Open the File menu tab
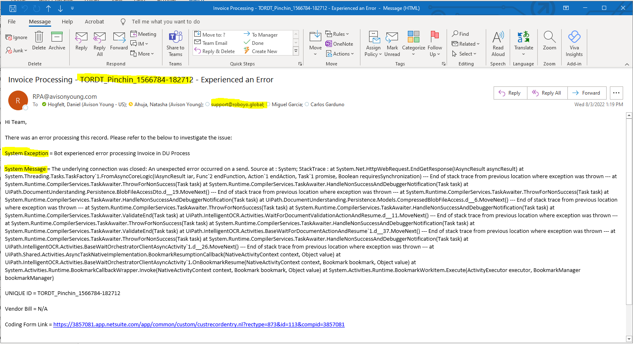Viewport: 633px width, 344px height. point(12,21)
